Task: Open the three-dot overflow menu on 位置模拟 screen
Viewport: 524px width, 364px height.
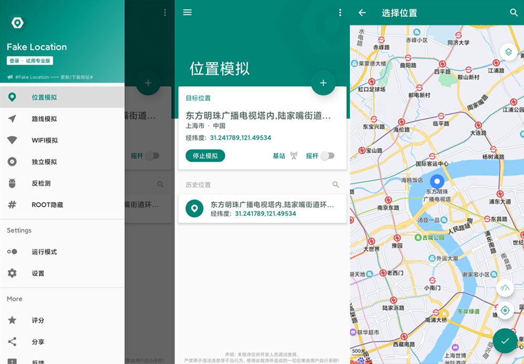Action: tap(340, 13)
